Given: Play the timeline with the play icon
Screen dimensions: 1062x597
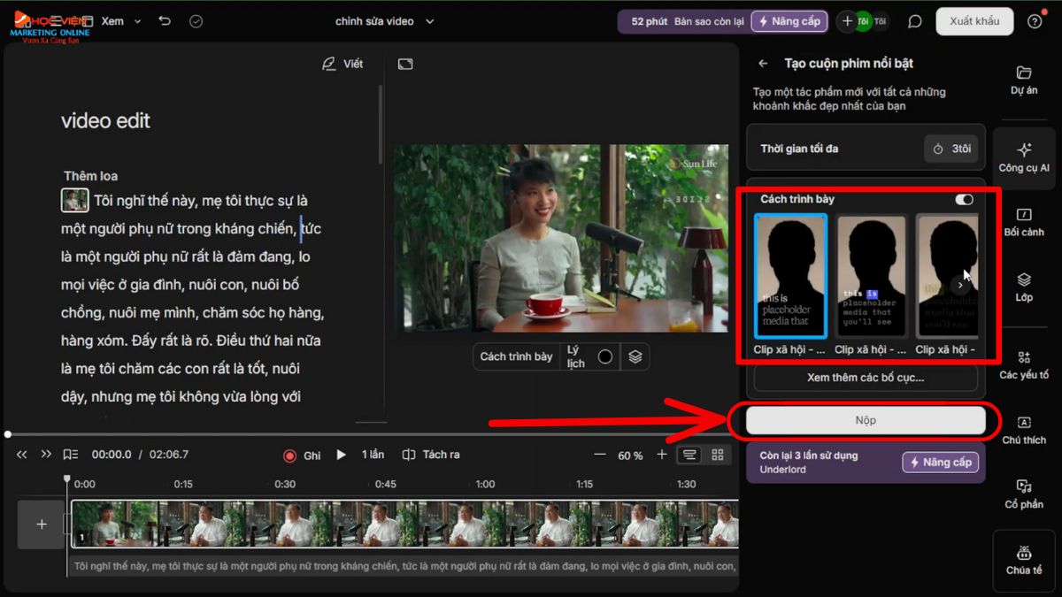Looking at the screenshot, I should pos(341,455).
